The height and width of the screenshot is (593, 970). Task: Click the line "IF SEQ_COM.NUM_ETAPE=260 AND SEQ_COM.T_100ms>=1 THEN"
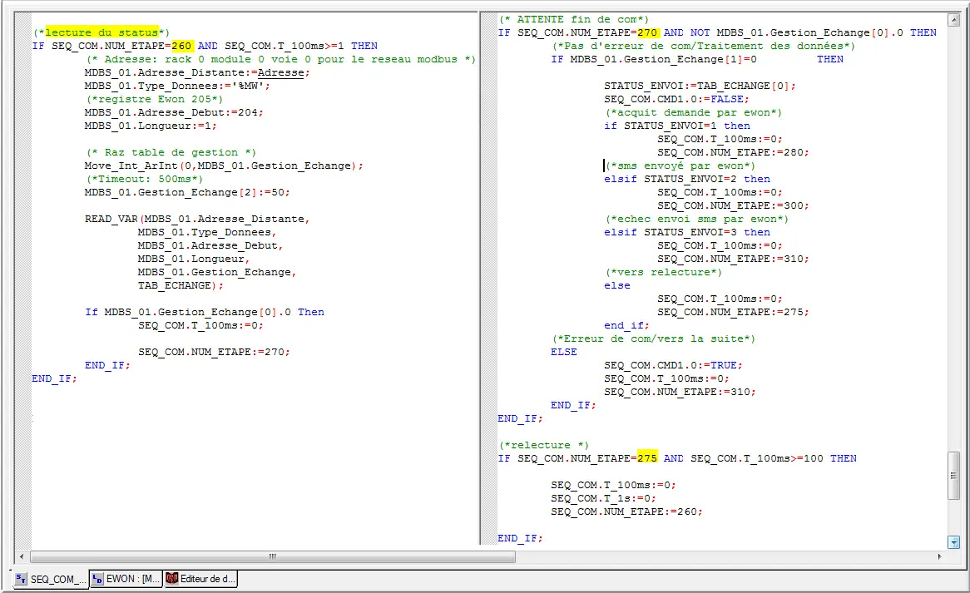(x=205, y=46)
